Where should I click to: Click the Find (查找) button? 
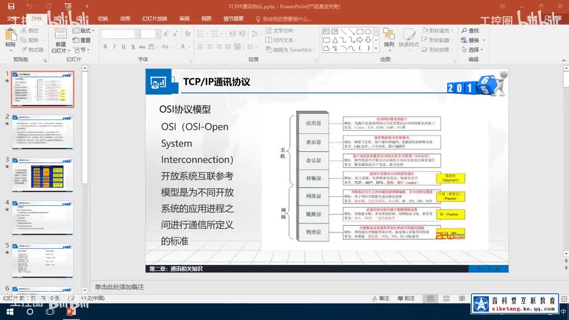click(x=470, y=31)
